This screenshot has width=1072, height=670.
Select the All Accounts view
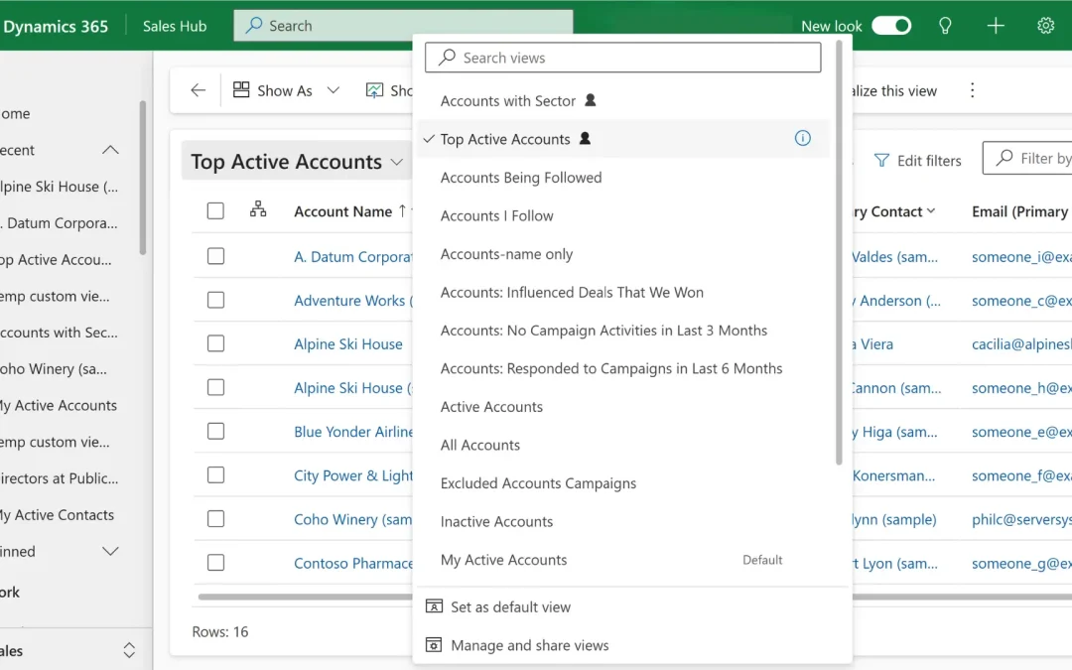pyautogui.click(x=622, y=445)
